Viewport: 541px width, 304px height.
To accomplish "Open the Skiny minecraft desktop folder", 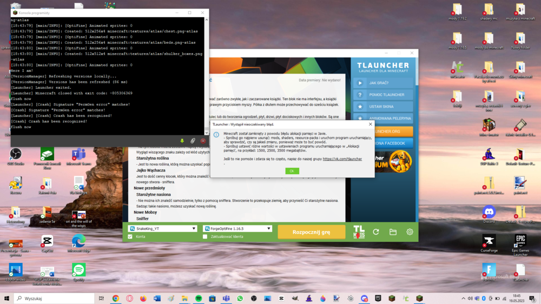I will (x=520, y=70).
